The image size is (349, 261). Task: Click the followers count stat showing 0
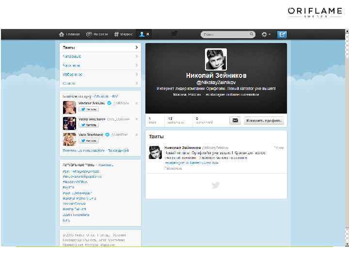205,120
